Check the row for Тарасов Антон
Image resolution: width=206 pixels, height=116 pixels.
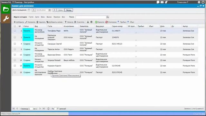(15, 49)
